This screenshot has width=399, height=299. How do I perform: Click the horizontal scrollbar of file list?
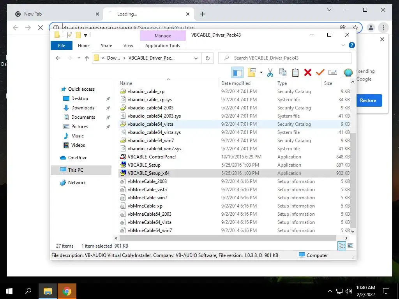[228, 238]
